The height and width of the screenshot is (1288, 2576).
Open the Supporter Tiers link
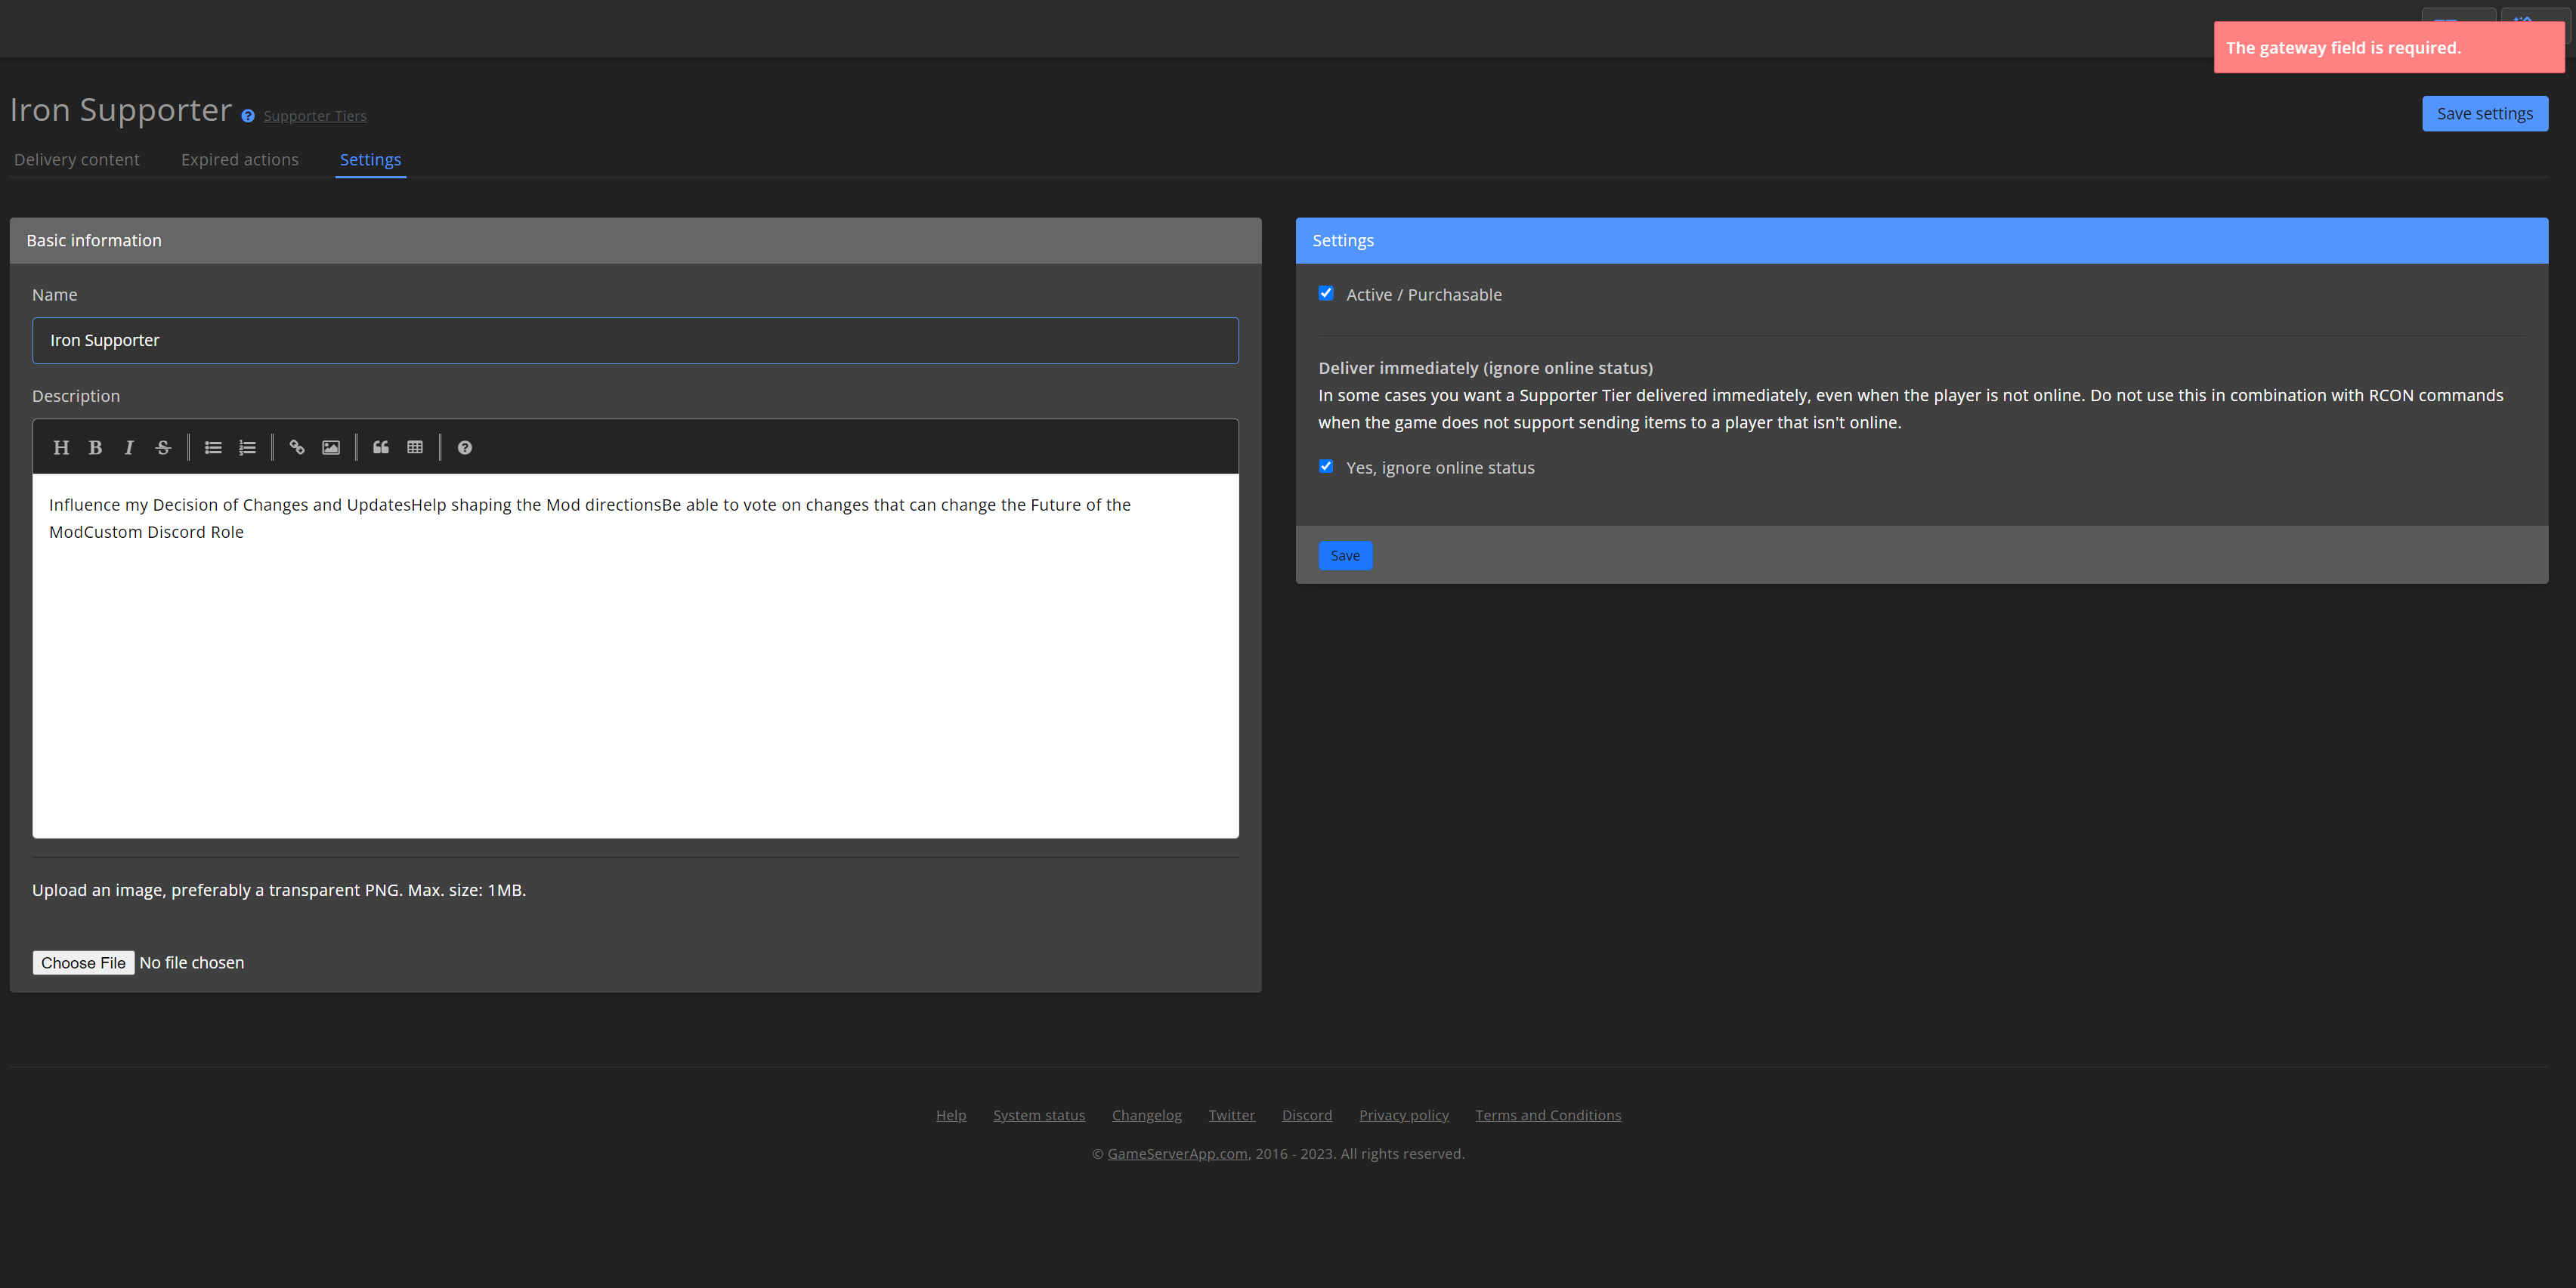(314, 115)
